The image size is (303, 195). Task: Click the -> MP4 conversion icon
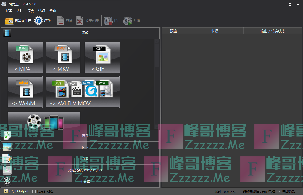25,57
